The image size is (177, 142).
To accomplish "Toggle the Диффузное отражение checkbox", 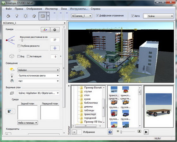I will tap(97, 15).
